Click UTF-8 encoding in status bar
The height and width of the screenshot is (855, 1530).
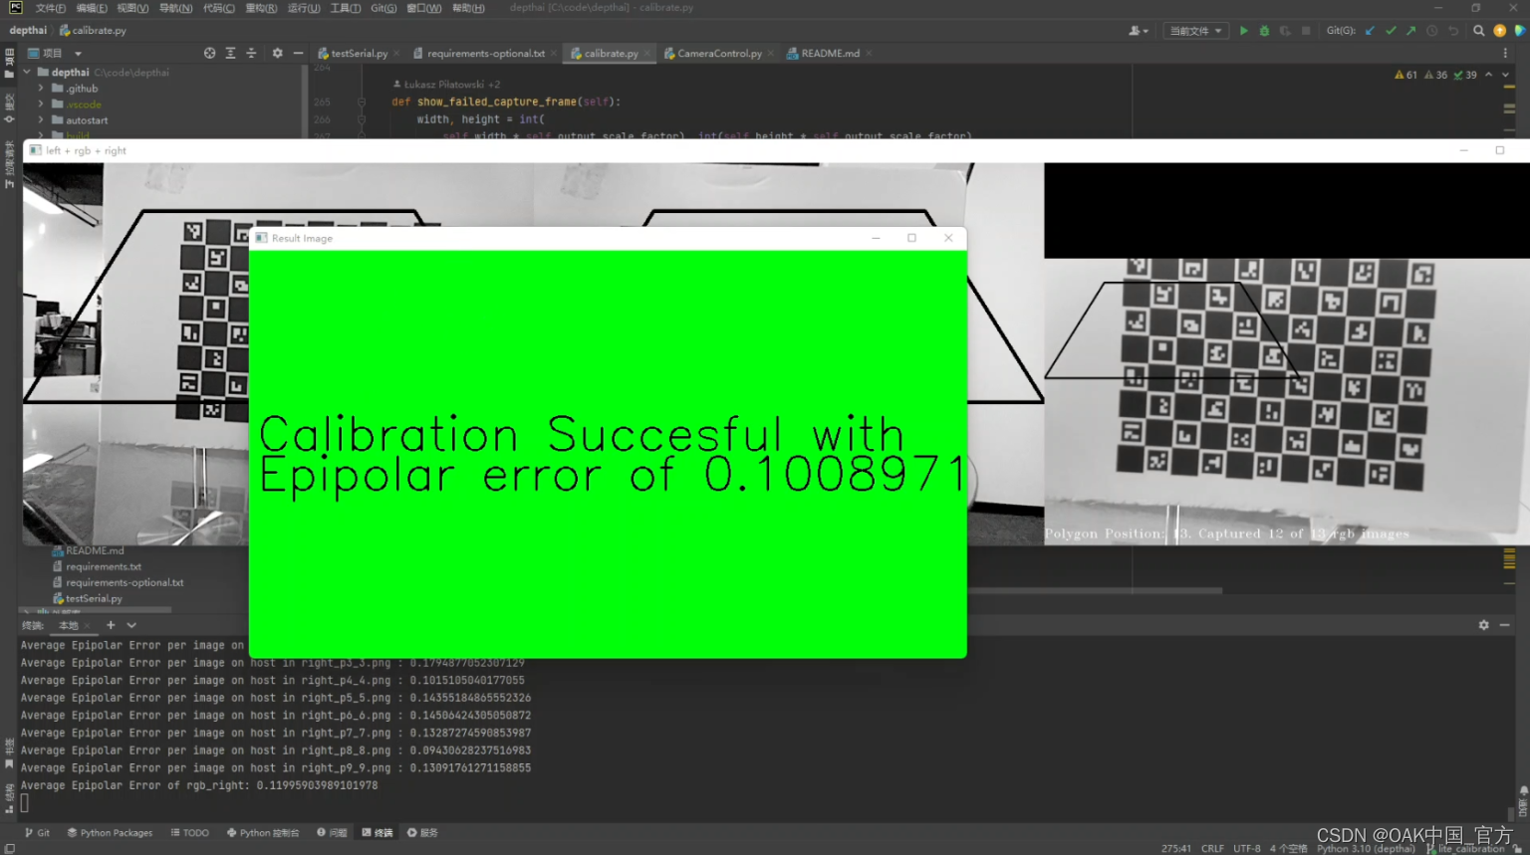[x=1247, y=849]
